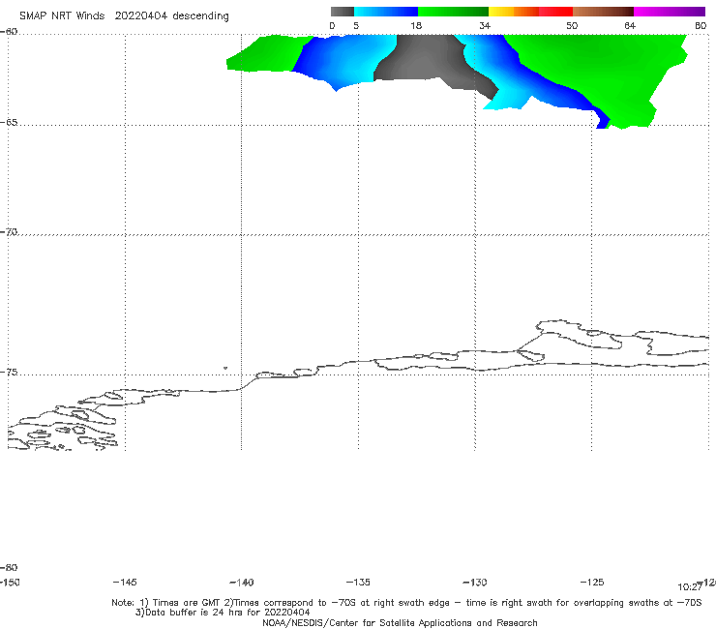Viewport: 716px width, 629px height.
Task: Click the longitude label '-130'
Action: 475,583
